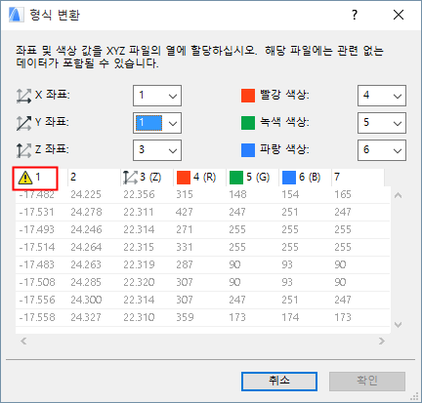422x403 pixels.
Task: Click cell value -17.493
Action: [x=36, y=229]
